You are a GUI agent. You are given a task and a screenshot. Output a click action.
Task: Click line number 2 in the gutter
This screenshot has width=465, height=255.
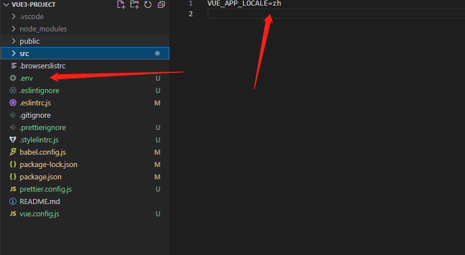(191, 14)
